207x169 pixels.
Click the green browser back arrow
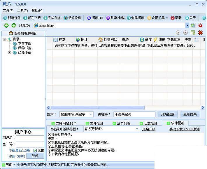click(6, 25)
